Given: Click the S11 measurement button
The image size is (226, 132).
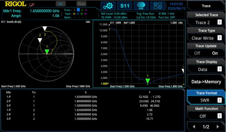Looking at the screenshot, I should pos(125,6).
